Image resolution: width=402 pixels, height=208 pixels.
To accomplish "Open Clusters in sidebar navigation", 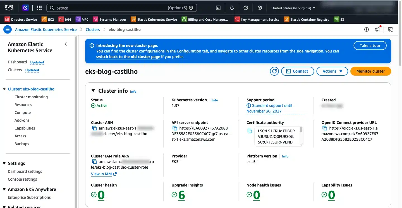I will point(15,70).
